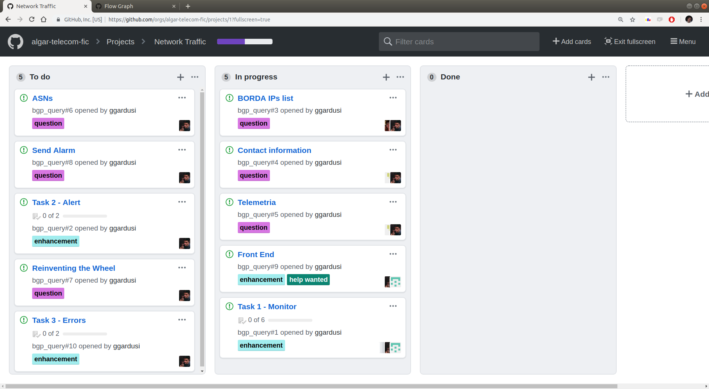Viewport: 709px width, 389px height.
Task: Open To do column options menu
Action: tap(195, 77)
